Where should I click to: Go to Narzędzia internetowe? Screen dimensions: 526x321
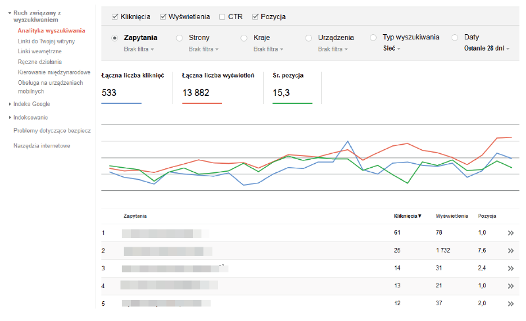tap(41, 145)
